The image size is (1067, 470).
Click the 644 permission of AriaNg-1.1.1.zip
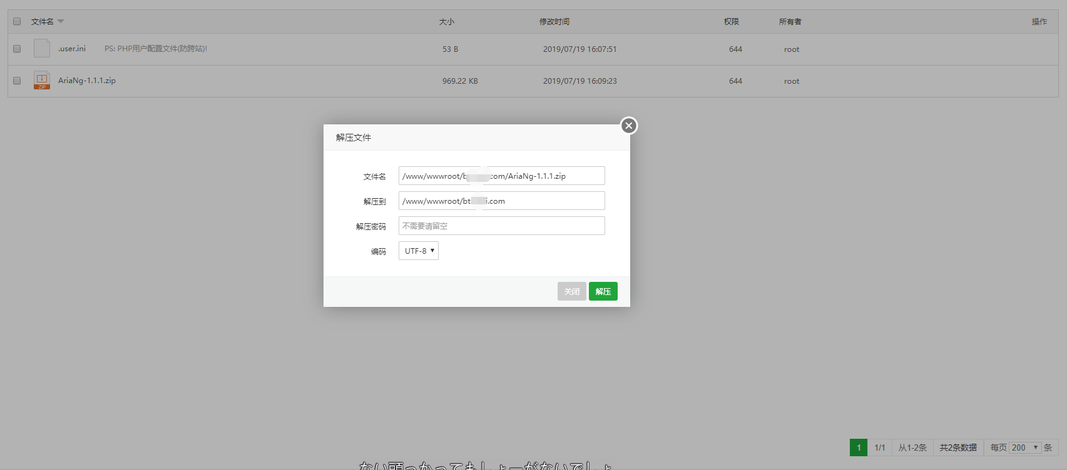pyautogui.click(x=735, y=81)
